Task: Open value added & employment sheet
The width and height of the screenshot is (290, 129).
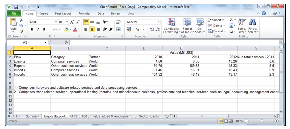Action: (112, 116)
